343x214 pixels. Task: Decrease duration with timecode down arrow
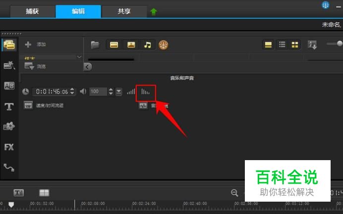72,93
